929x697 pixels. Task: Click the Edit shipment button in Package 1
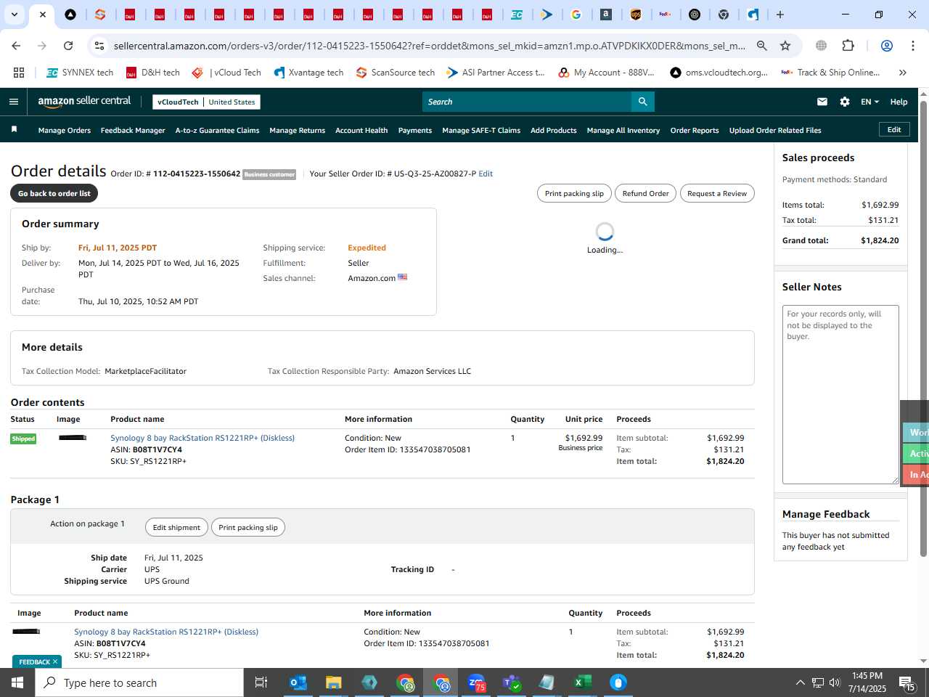(176, 527)
